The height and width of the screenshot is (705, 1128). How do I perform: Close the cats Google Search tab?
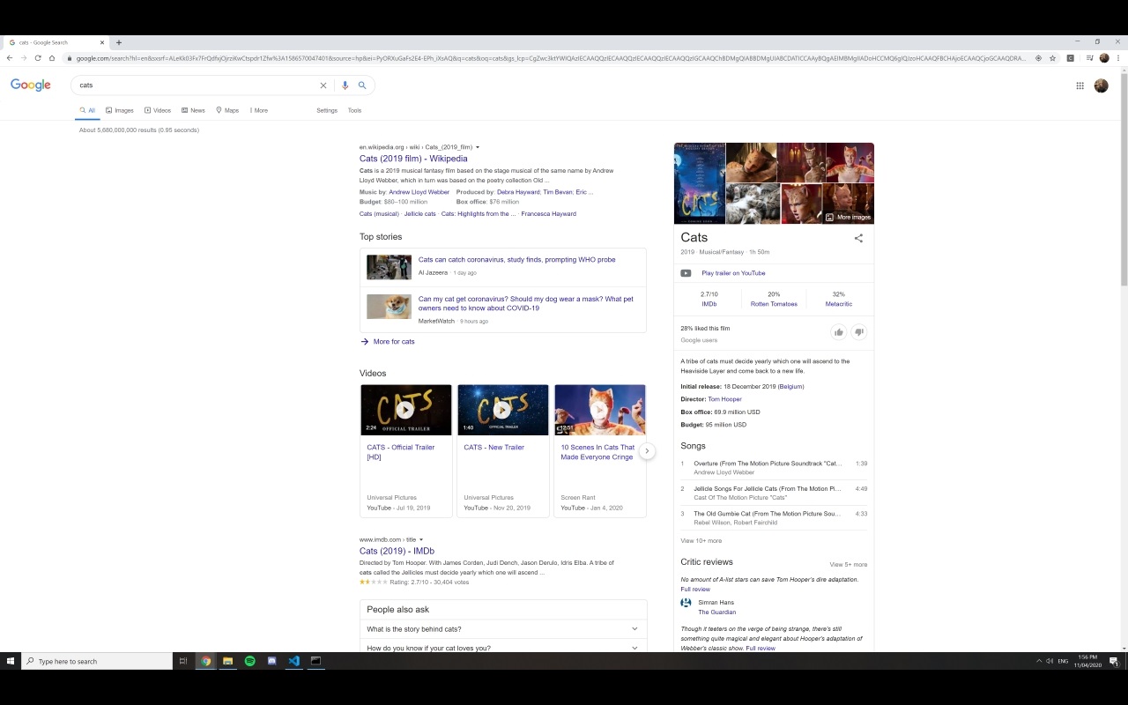point(102,42)
